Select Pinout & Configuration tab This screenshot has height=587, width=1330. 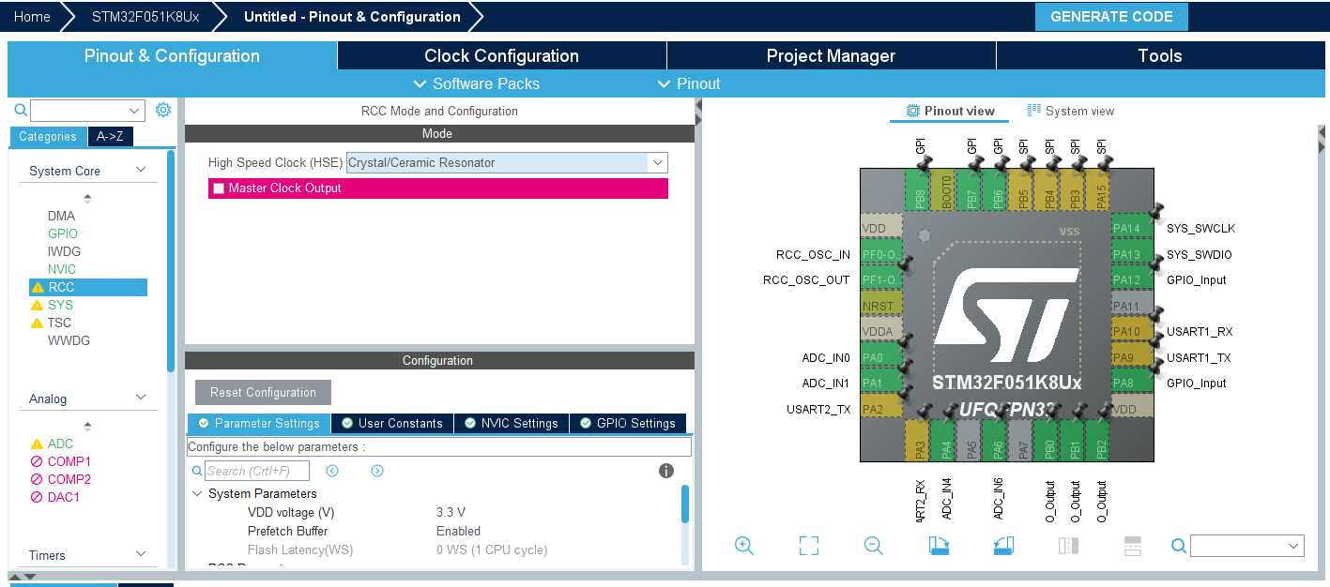pos(172,55)
